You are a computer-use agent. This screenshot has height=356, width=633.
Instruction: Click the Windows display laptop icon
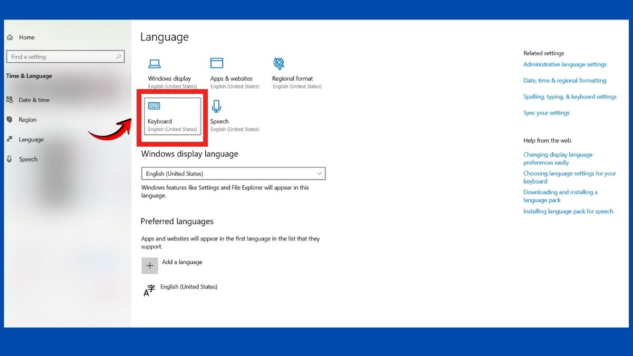point(154,64)
